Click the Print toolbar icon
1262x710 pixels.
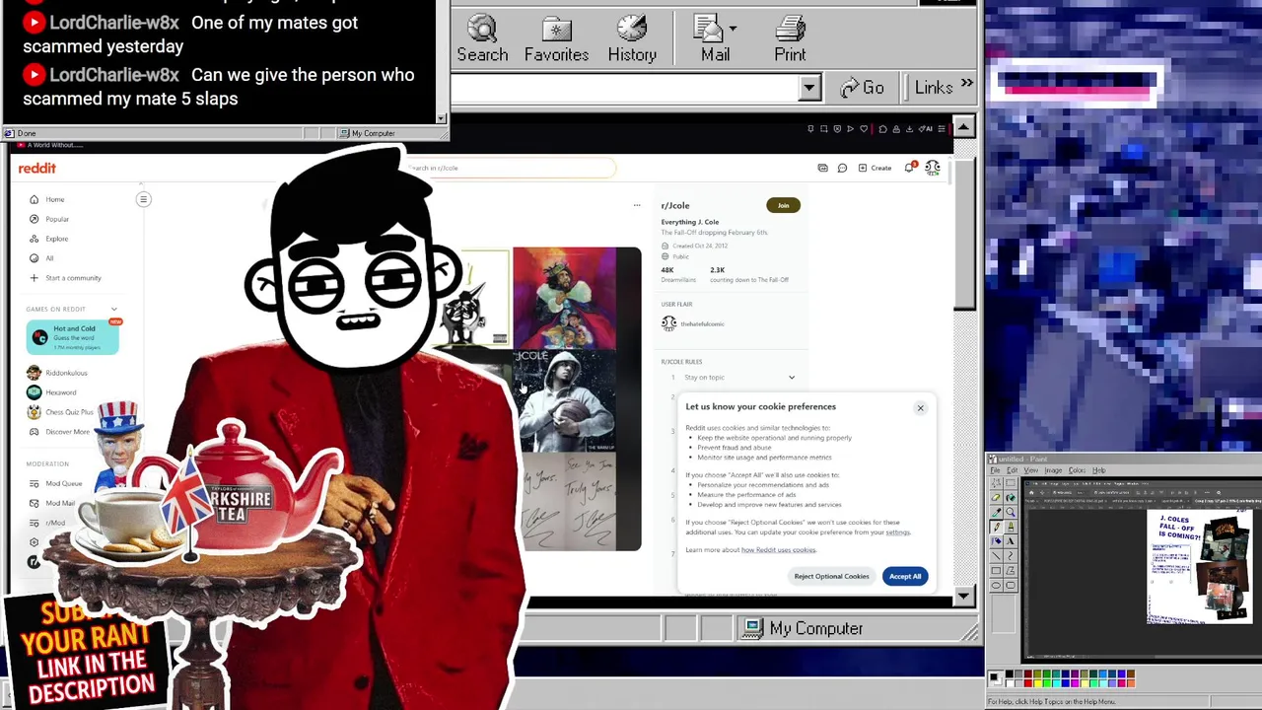pyautogui.click(x=790, y=38)
